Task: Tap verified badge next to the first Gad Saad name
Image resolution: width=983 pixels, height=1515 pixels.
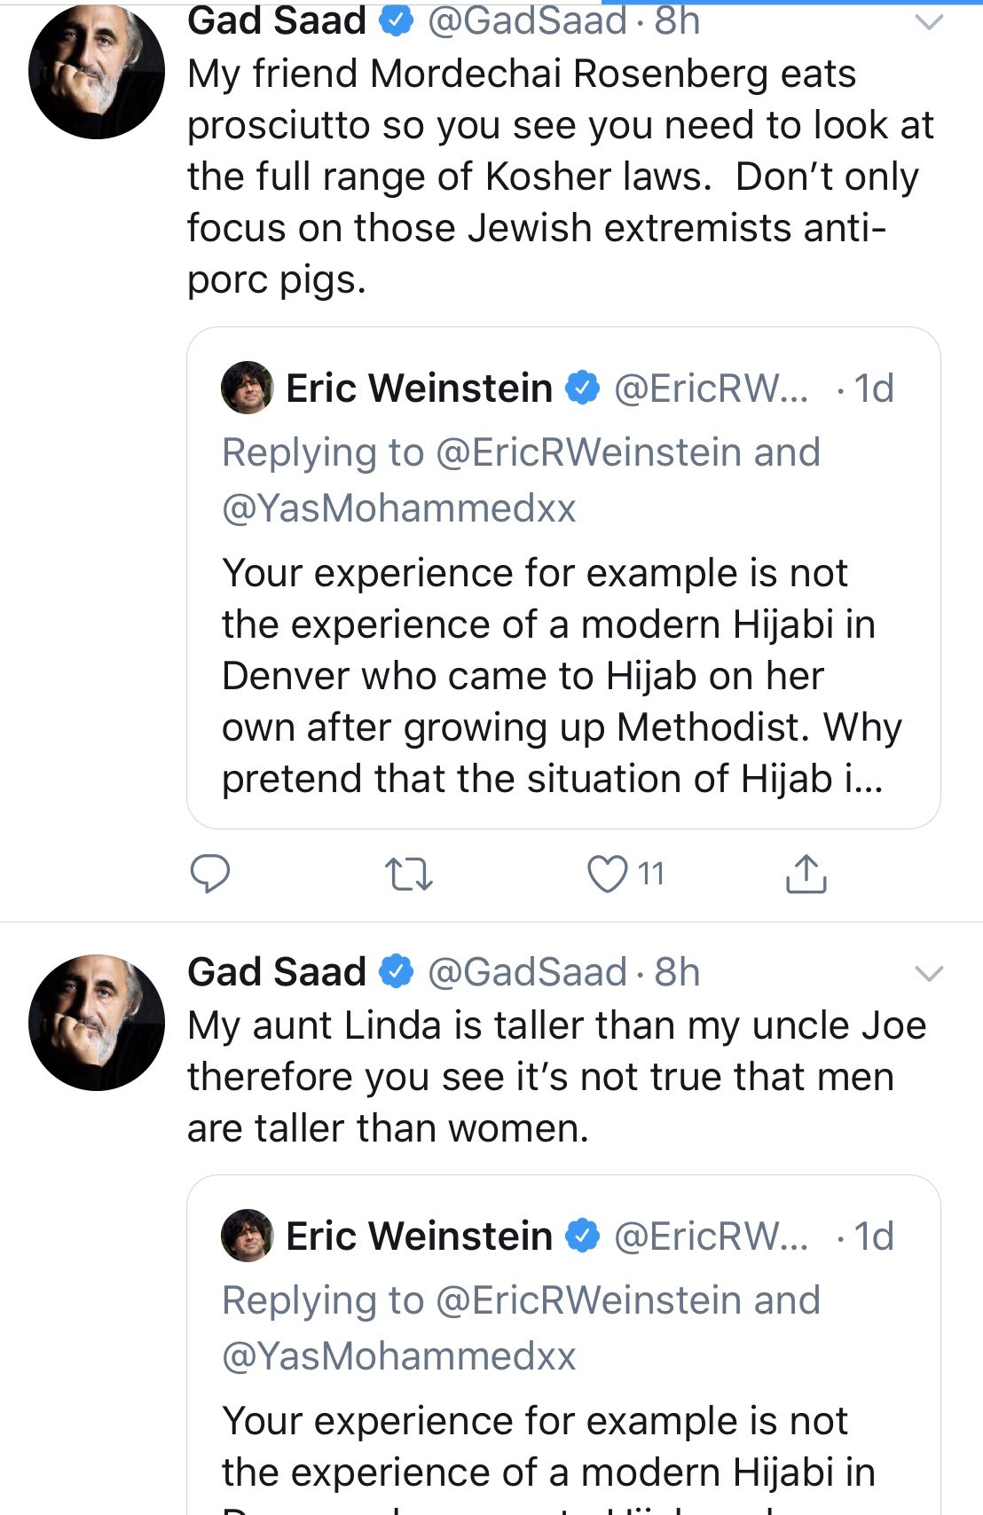Action: (x=397, y=21)
